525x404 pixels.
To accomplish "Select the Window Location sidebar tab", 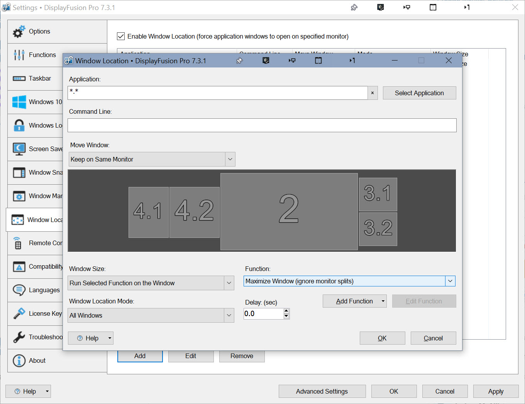I will point(35,220).
